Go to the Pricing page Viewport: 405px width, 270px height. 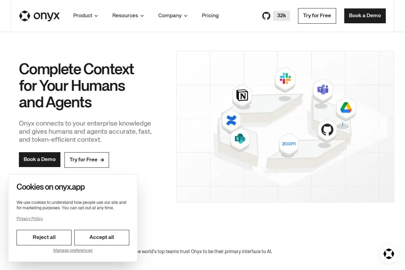coord(210,16)
